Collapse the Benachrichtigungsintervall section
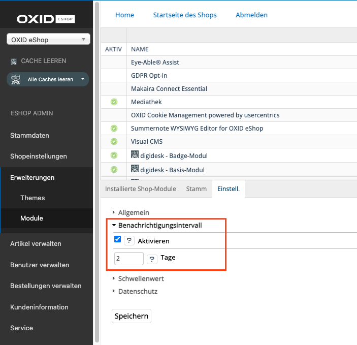 point(159,225)
